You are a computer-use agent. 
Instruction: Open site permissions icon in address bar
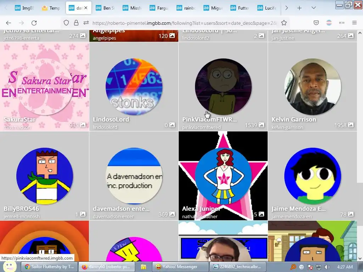[x=86, y=23]
